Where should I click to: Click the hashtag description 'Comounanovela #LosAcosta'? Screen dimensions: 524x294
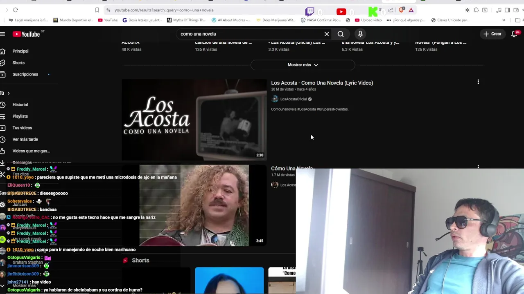[x=309, y=109]
